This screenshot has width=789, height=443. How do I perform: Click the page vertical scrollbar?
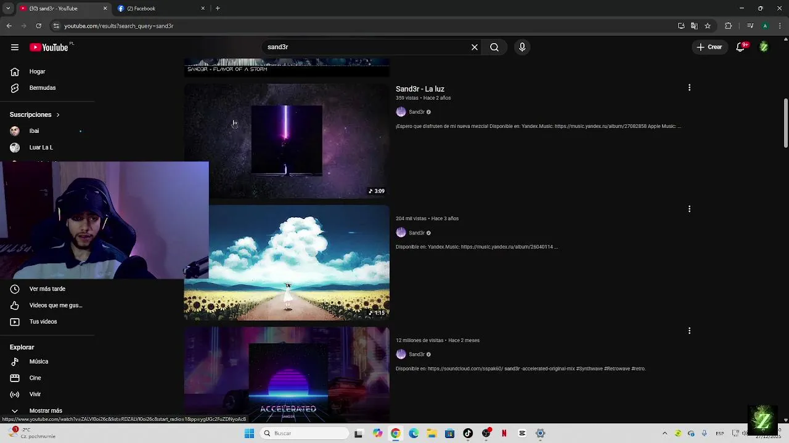tap(785, 123)
